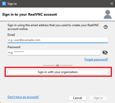This screenshot has width=115, height=103.
Task: Focus the Password input field
Action: tap(54, 52)
